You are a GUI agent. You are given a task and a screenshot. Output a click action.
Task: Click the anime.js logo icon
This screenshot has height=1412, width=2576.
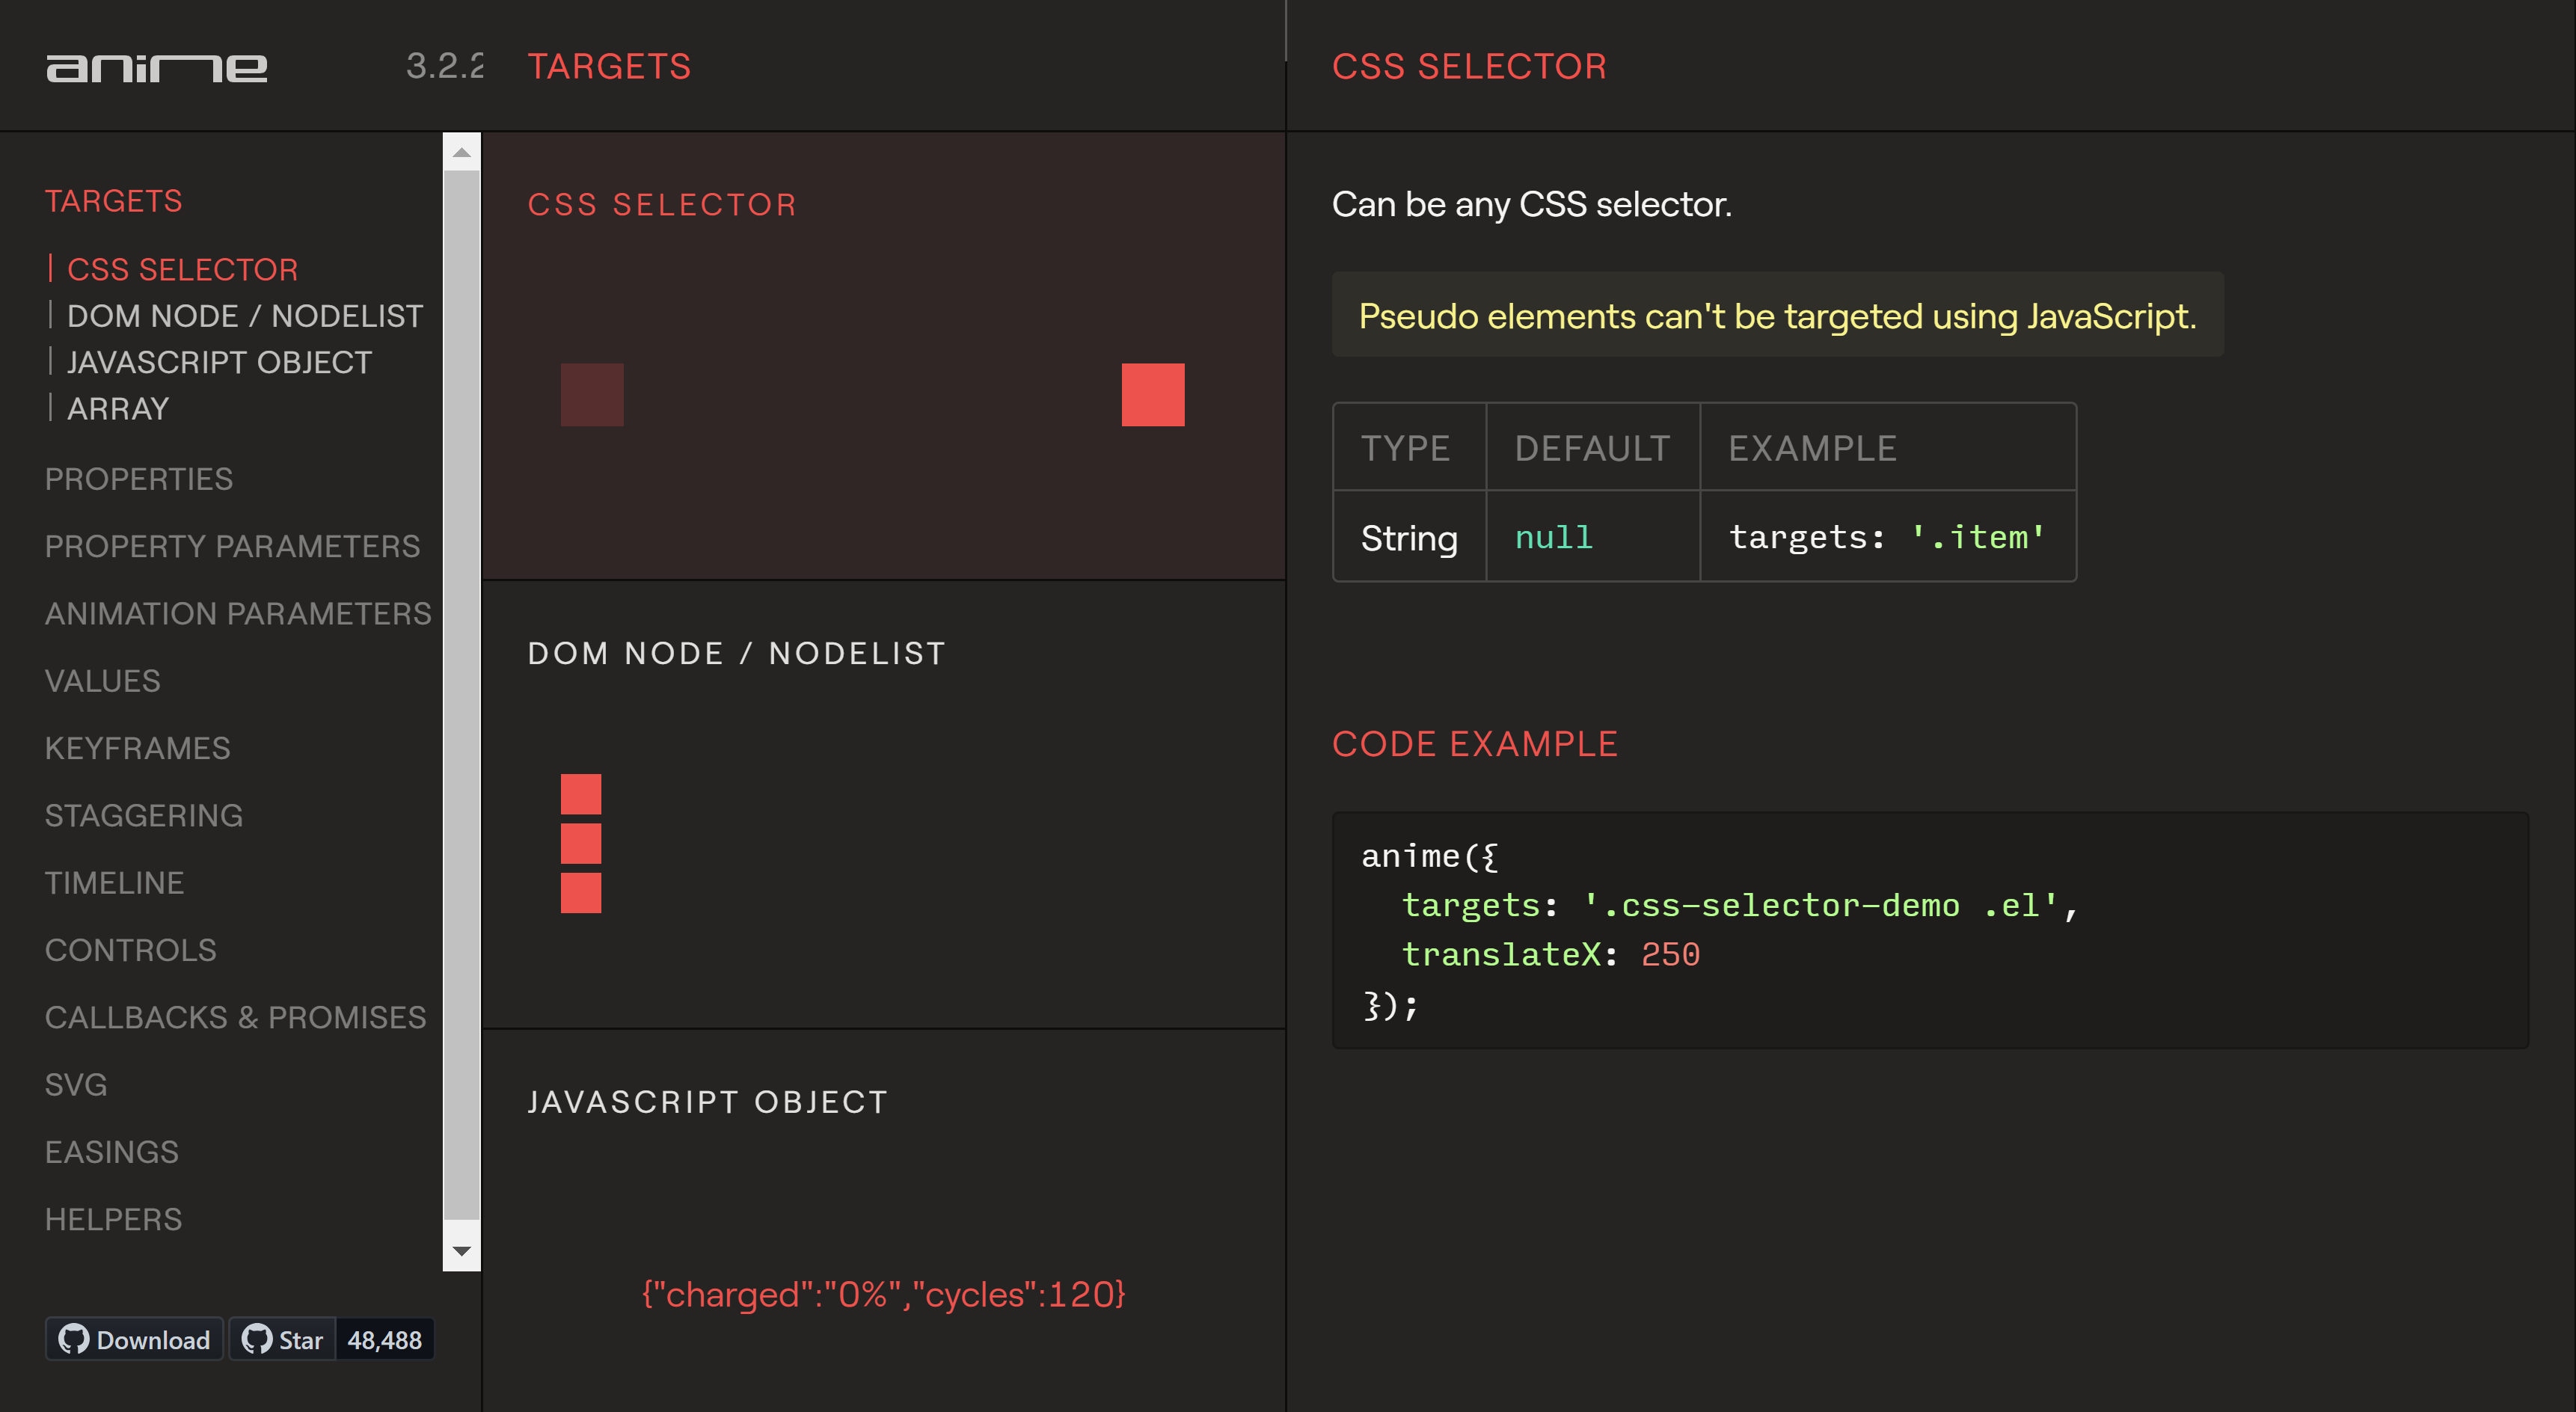[x=156, y=66]
